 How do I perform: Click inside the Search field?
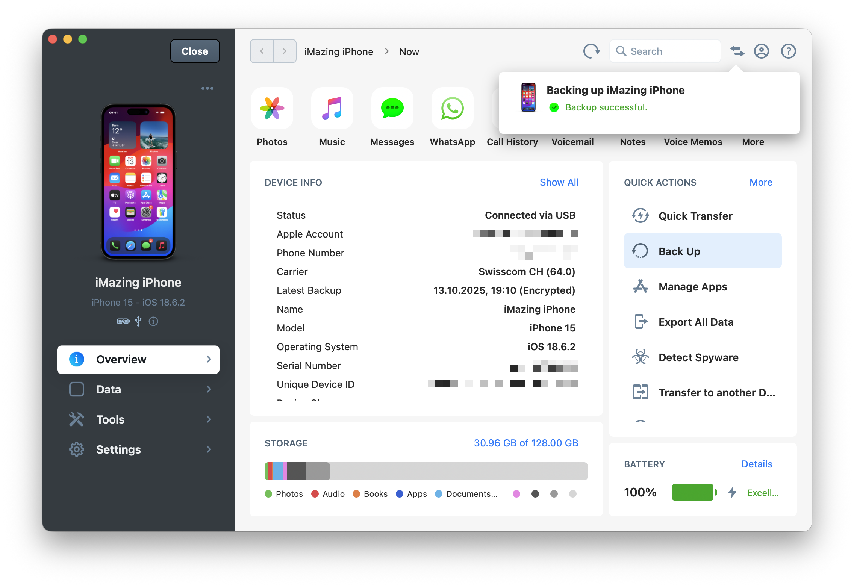(665, 51)
